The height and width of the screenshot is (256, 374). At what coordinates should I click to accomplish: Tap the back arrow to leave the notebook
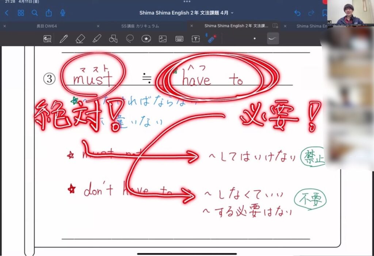tap(6, 13)
